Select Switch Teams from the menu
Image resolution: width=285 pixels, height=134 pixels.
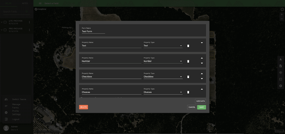pos(19,99)
